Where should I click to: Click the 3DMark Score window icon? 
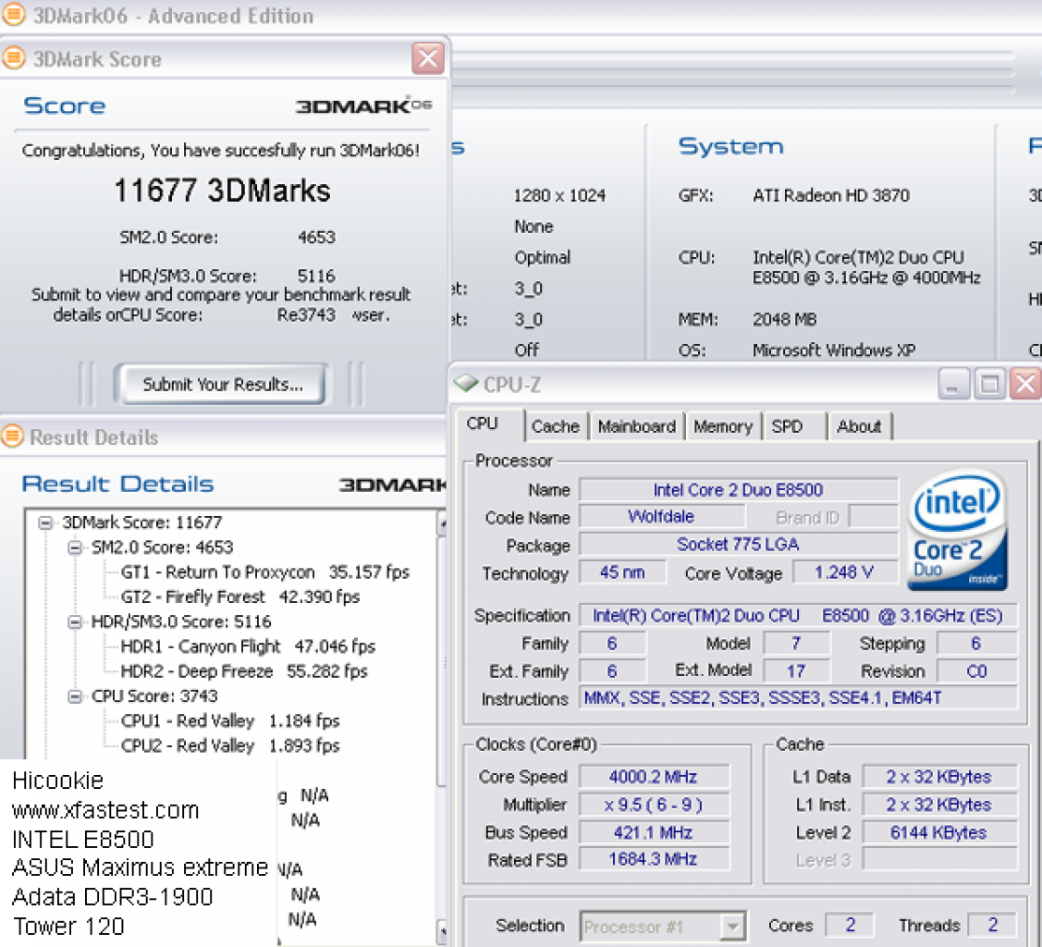(x=13, y=58)
